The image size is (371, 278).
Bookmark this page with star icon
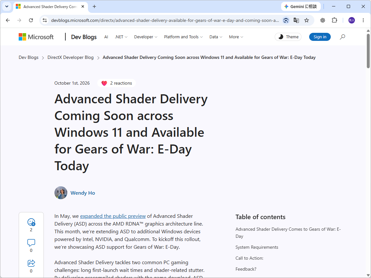[306, 20]
